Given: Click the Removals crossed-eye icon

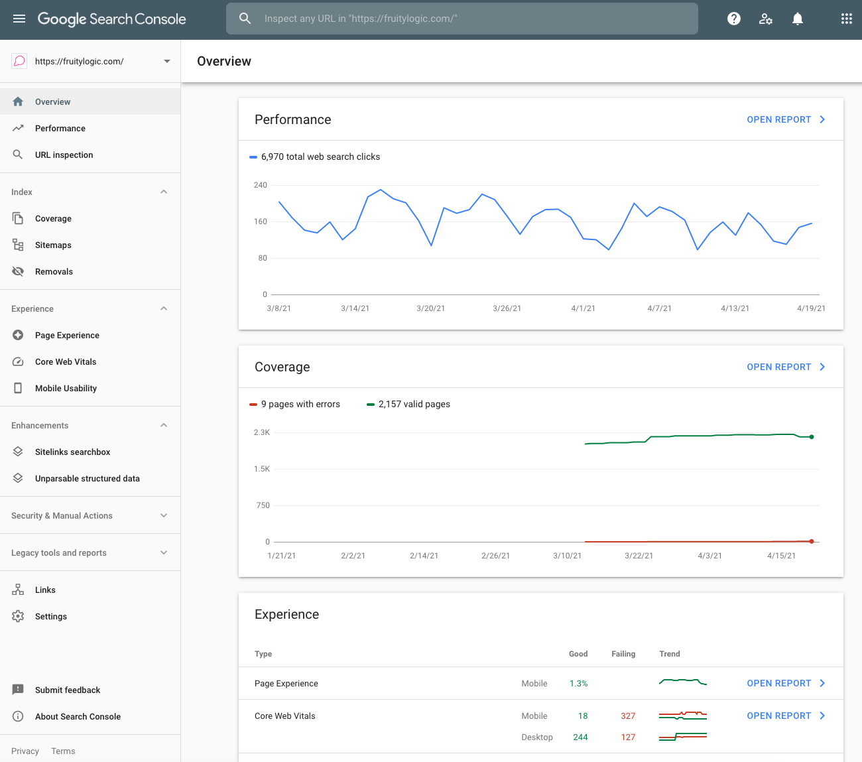Looking at the screenshot, I should 18,271.
